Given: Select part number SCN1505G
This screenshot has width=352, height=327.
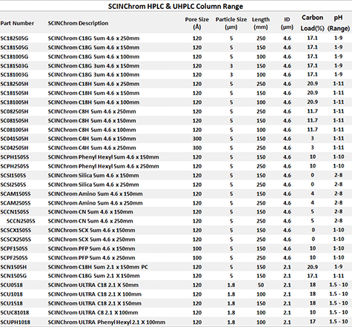Looking at the screenshot, I should pos(13,276).
